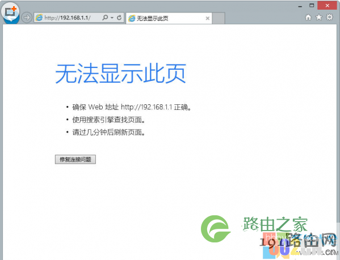Click the green circular 路由之家 logo
This screenshot has width=340, height=260.
click(216, 229)
